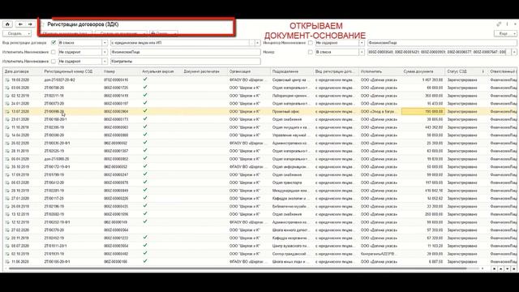Select Проектный офис cell in highlighted row

point(292,112)
